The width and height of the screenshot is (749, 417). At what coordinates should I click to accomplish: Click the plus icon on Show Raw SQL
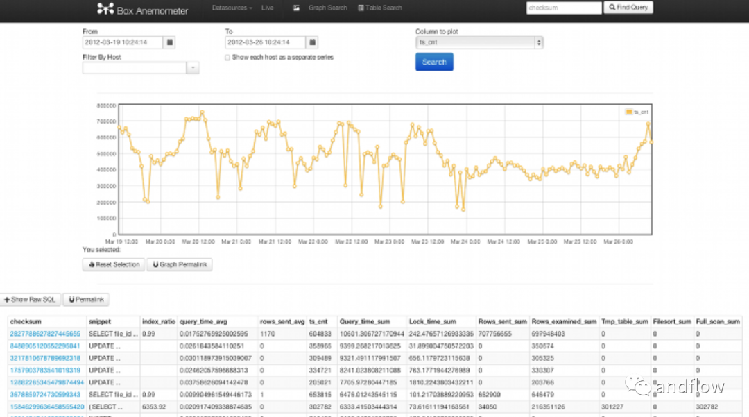(x=8, y=299)
